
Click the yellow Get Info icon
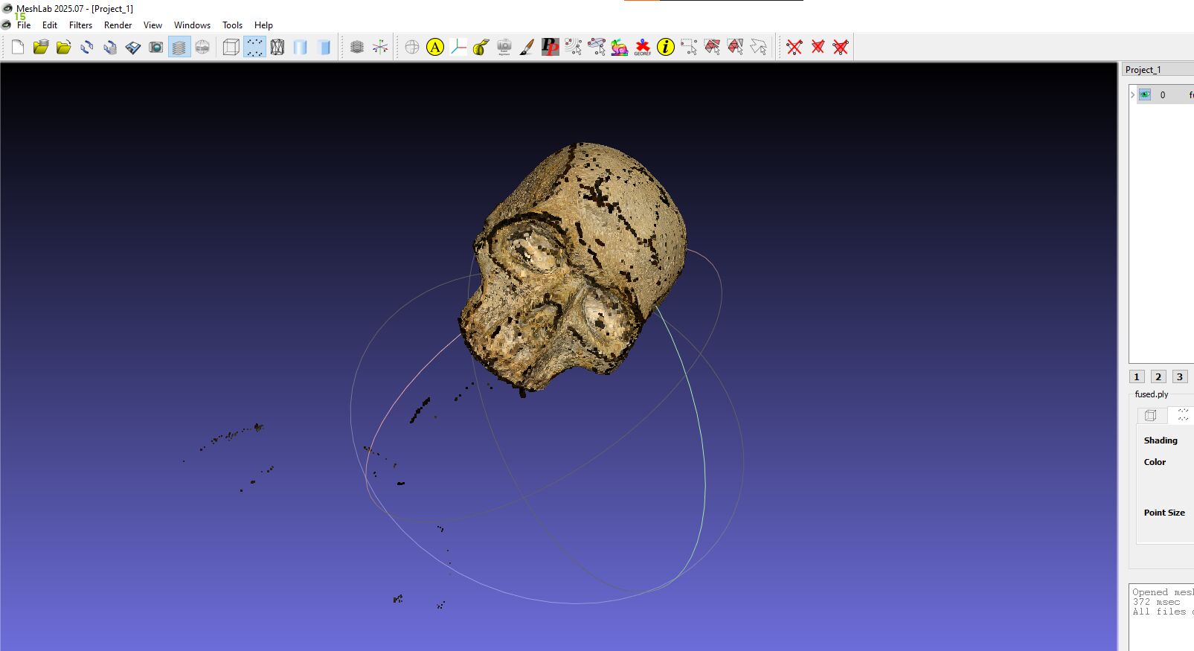pos(666,48)
